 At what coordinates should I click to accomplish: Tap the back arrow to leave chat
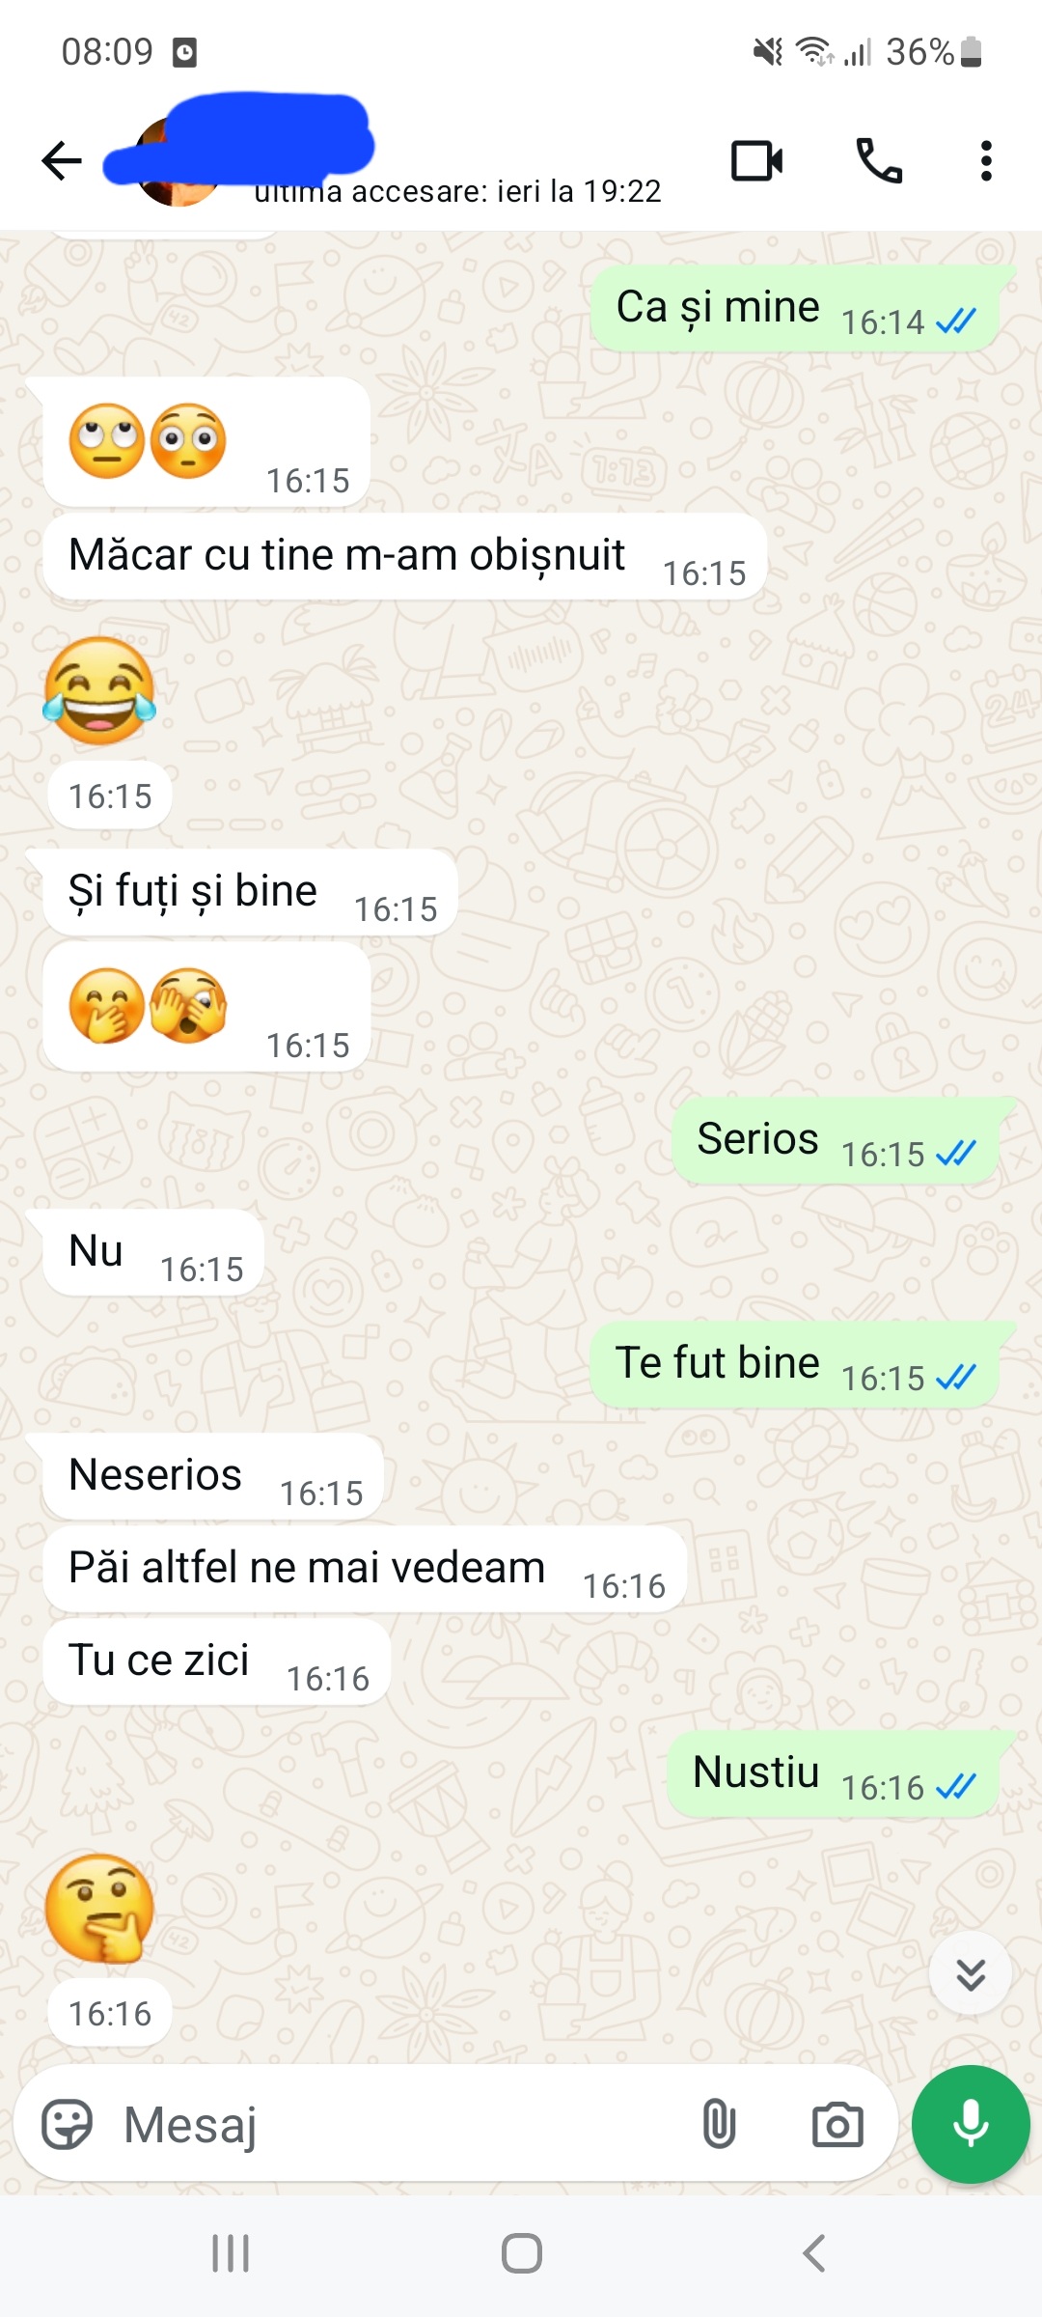tap(62, 160)
